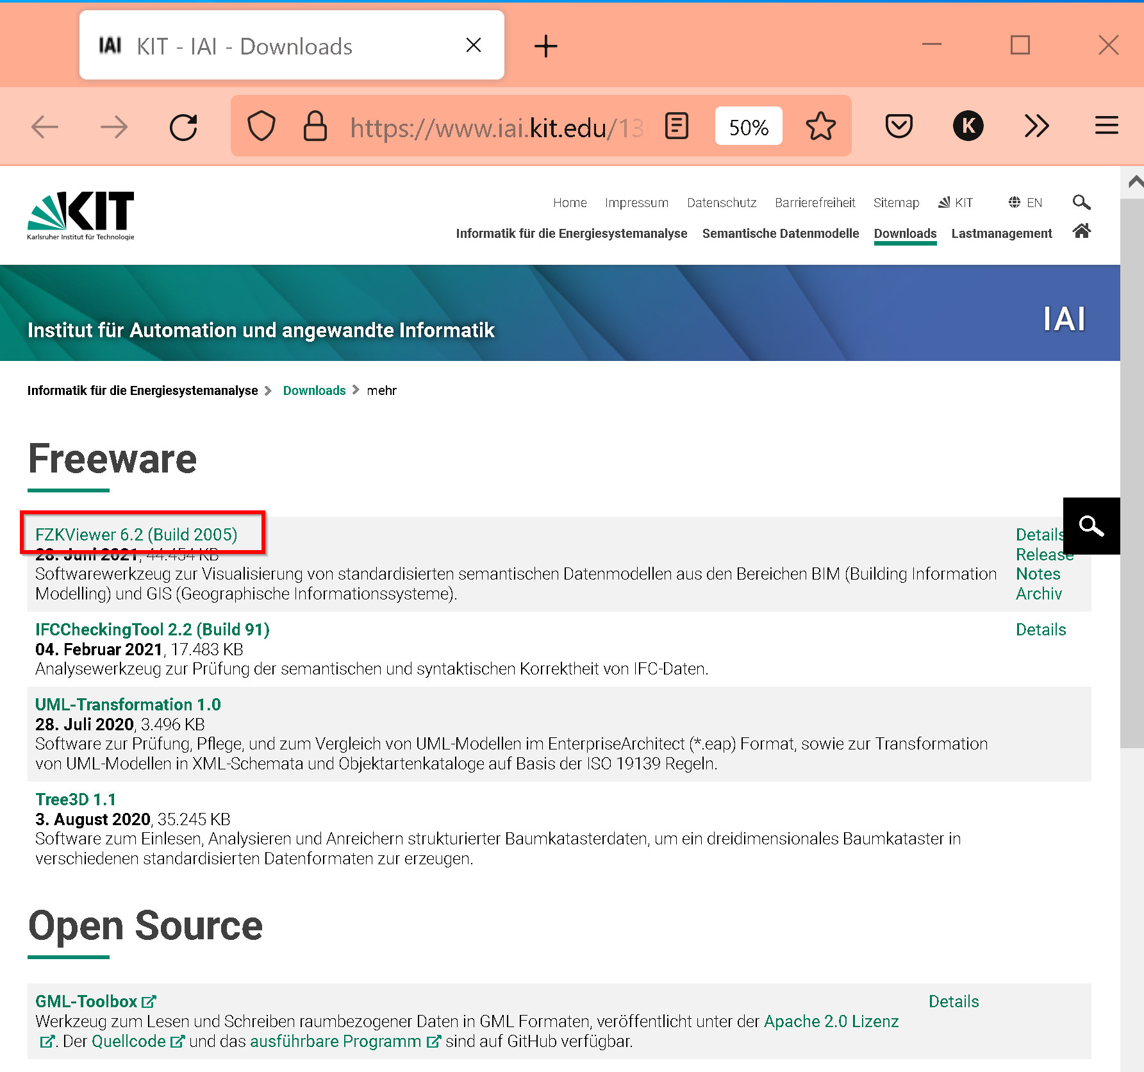This screenshot has width=1144, height=1072.
Task: Open a new tab with plus button
Action: coord(546,46)
